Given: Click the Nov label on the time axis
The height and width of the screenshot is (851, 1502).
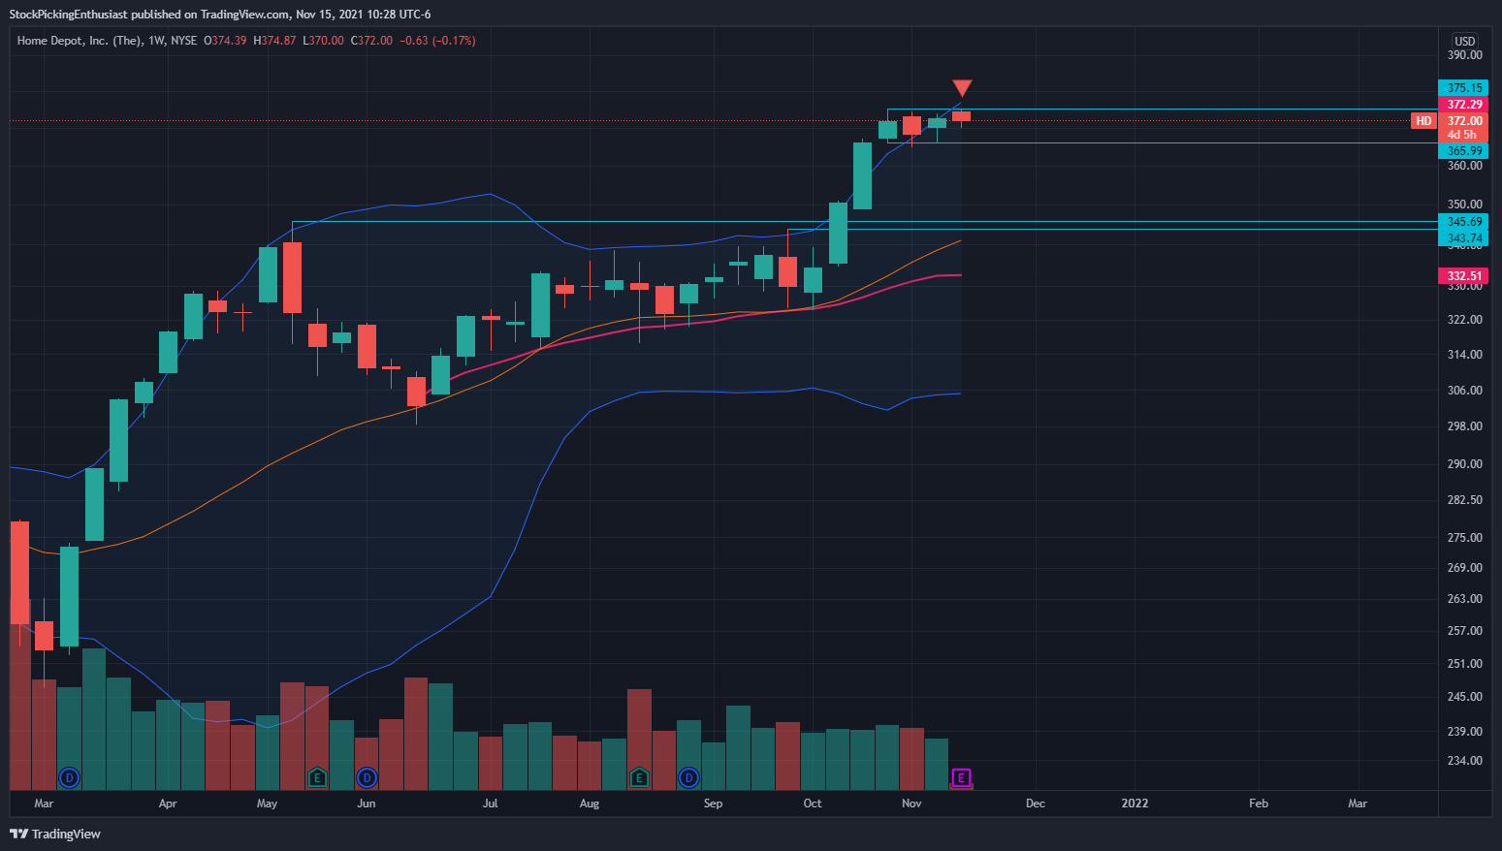Looking at the screenshot, I should coord(911,804).
